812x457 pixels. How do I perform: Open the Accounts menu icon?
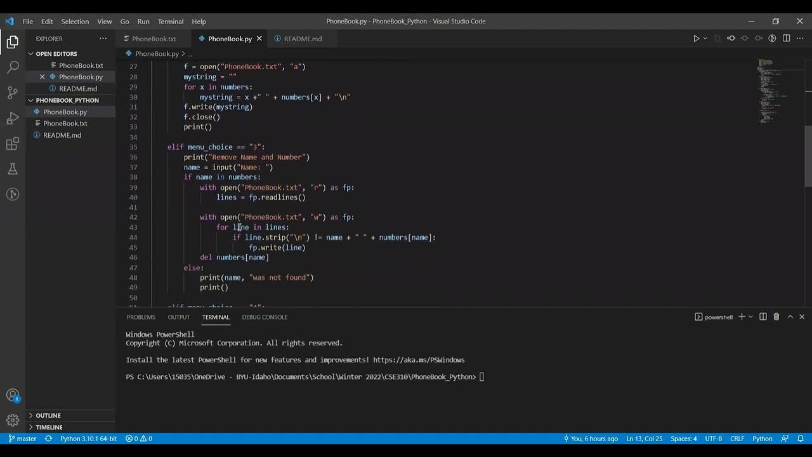13,395
